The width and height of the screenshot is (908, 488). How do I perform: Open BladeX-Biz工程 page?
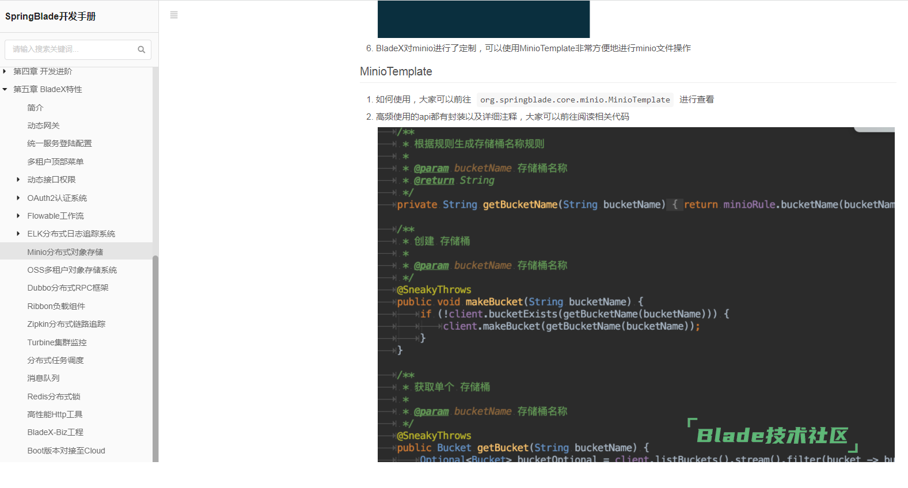coord(55,432)
